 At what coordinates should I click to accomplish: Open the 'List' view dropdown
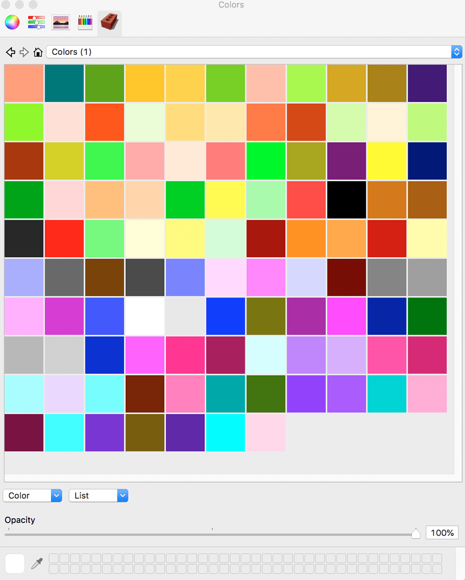tap(98, 495)
